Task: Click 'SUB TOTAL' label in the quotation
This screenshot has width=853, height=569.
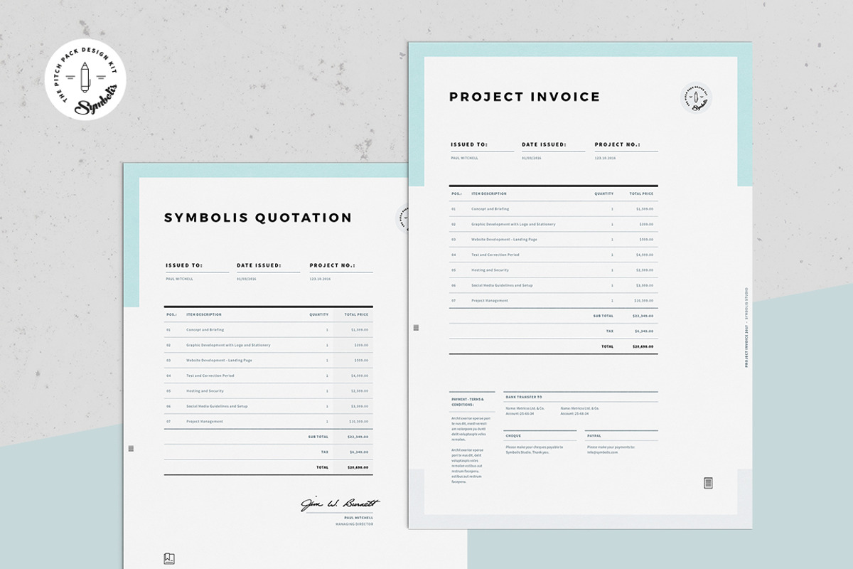Action: (x=318, y=436)
